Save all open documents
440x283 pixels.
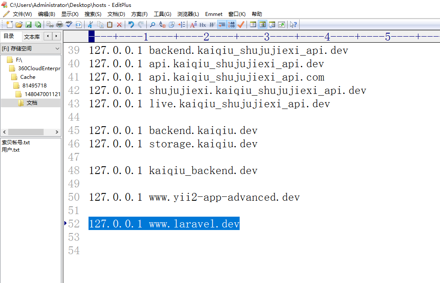click(38, 25)
